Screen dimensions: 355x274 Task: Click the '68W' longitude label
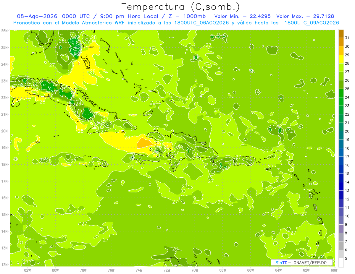click(x=223, y=270)
